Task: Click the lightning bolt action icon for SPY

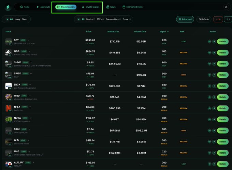Action: pyautogui.click(x=214, y=42)
